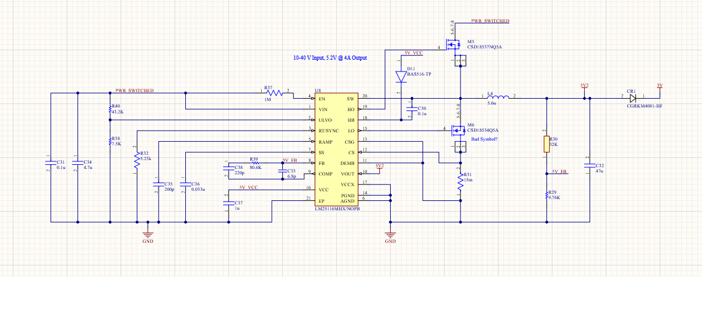702x309 pixels.
Task: Click the 5V_FB net label between R30 and R29
Action: pos(560,171)
